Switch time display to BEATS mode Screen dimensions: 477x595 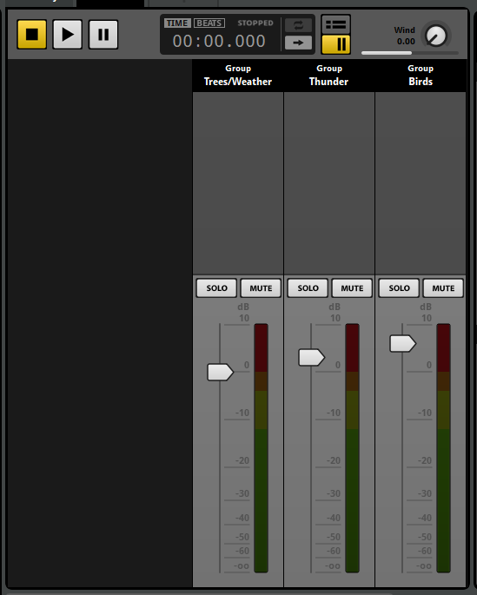coord(209,23)
